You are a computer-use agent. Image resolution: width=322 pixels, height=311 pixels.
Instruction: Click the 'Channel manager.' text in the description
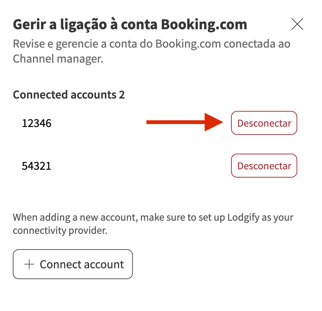[58, 59]
